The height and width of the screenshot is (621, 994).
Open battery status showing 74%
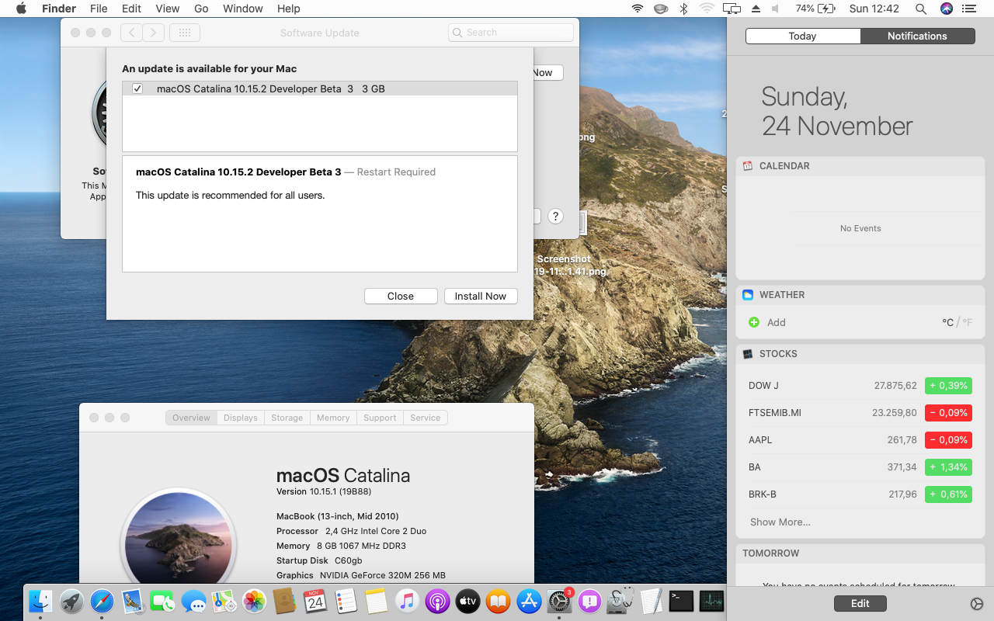coord(815,9)
